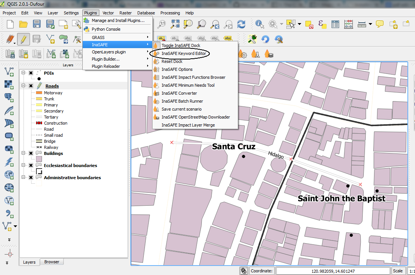
Task: Open the Project menu
Action: (9, 13)
